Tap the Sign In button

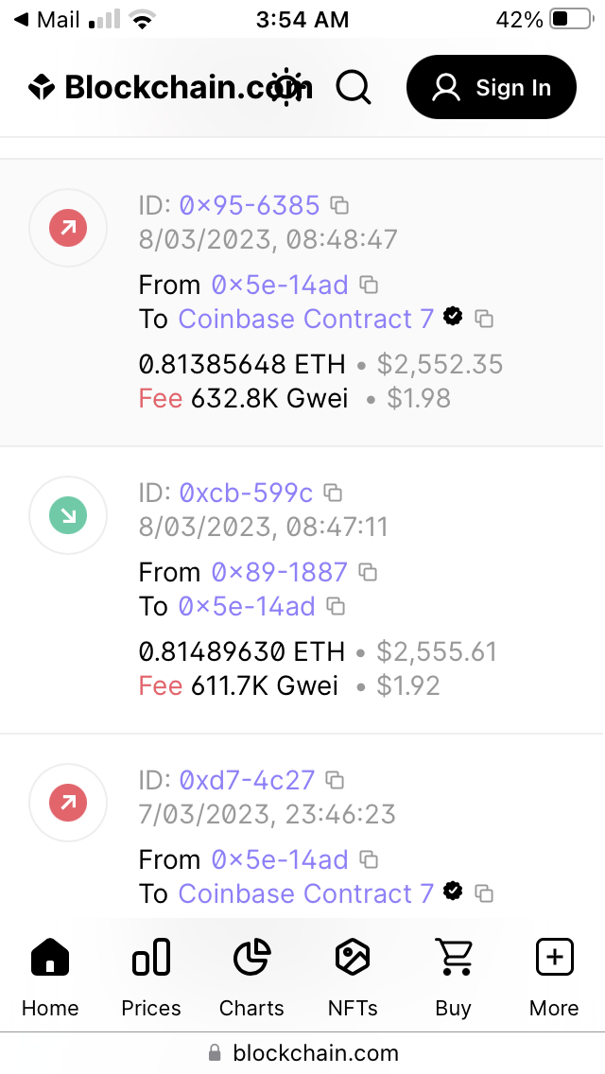491,88
